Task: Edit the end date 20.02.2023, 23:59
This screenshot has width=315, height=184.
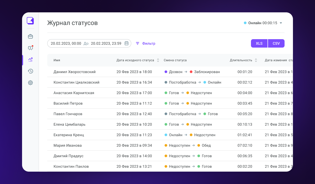Action: (x=106, y=43)
